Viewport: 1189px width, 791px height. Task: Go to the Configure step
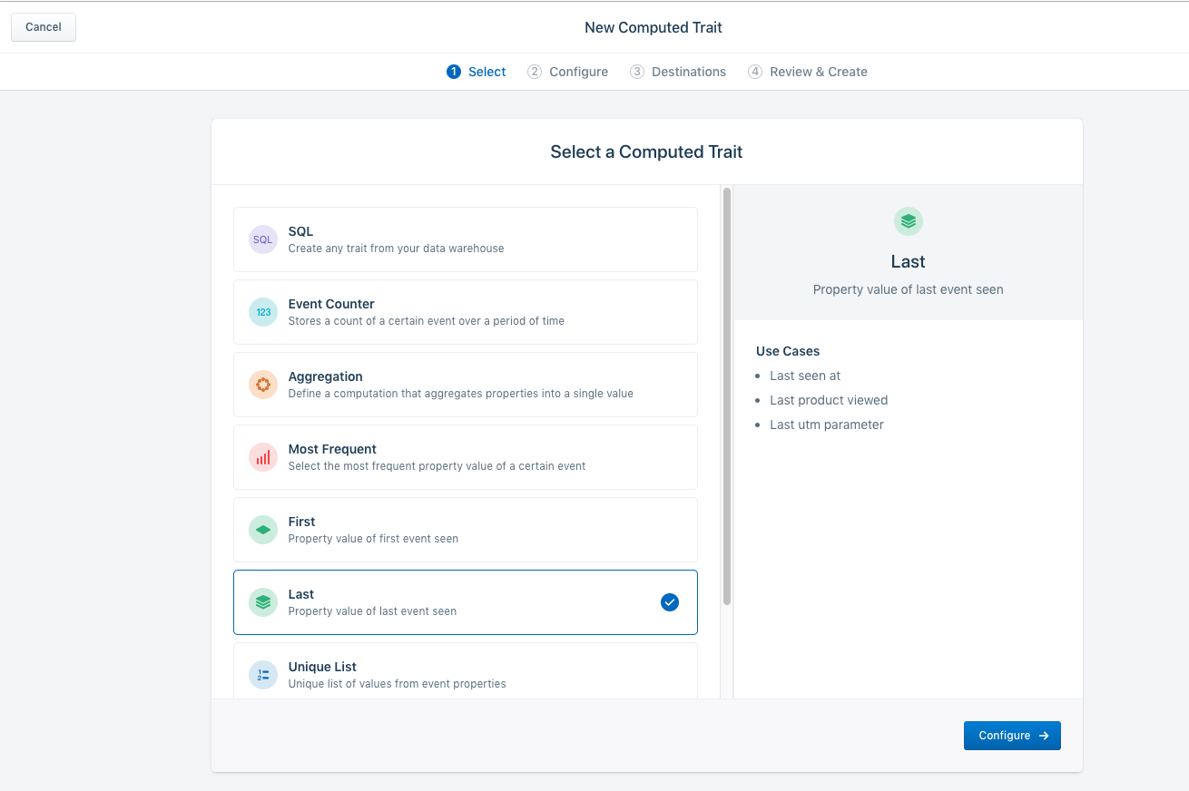[568, 72]
